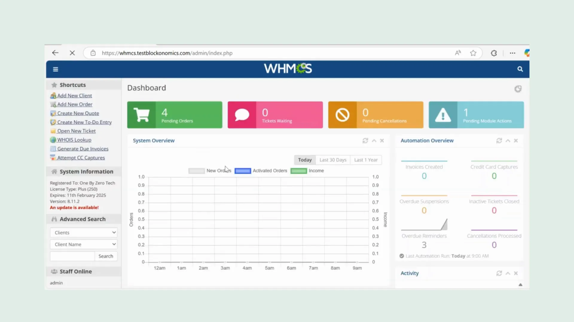The width and height of the screenshot is (574, 322).
Task: Click the Tickets Waiting chat bubble icon
Action: click(242, 115)
